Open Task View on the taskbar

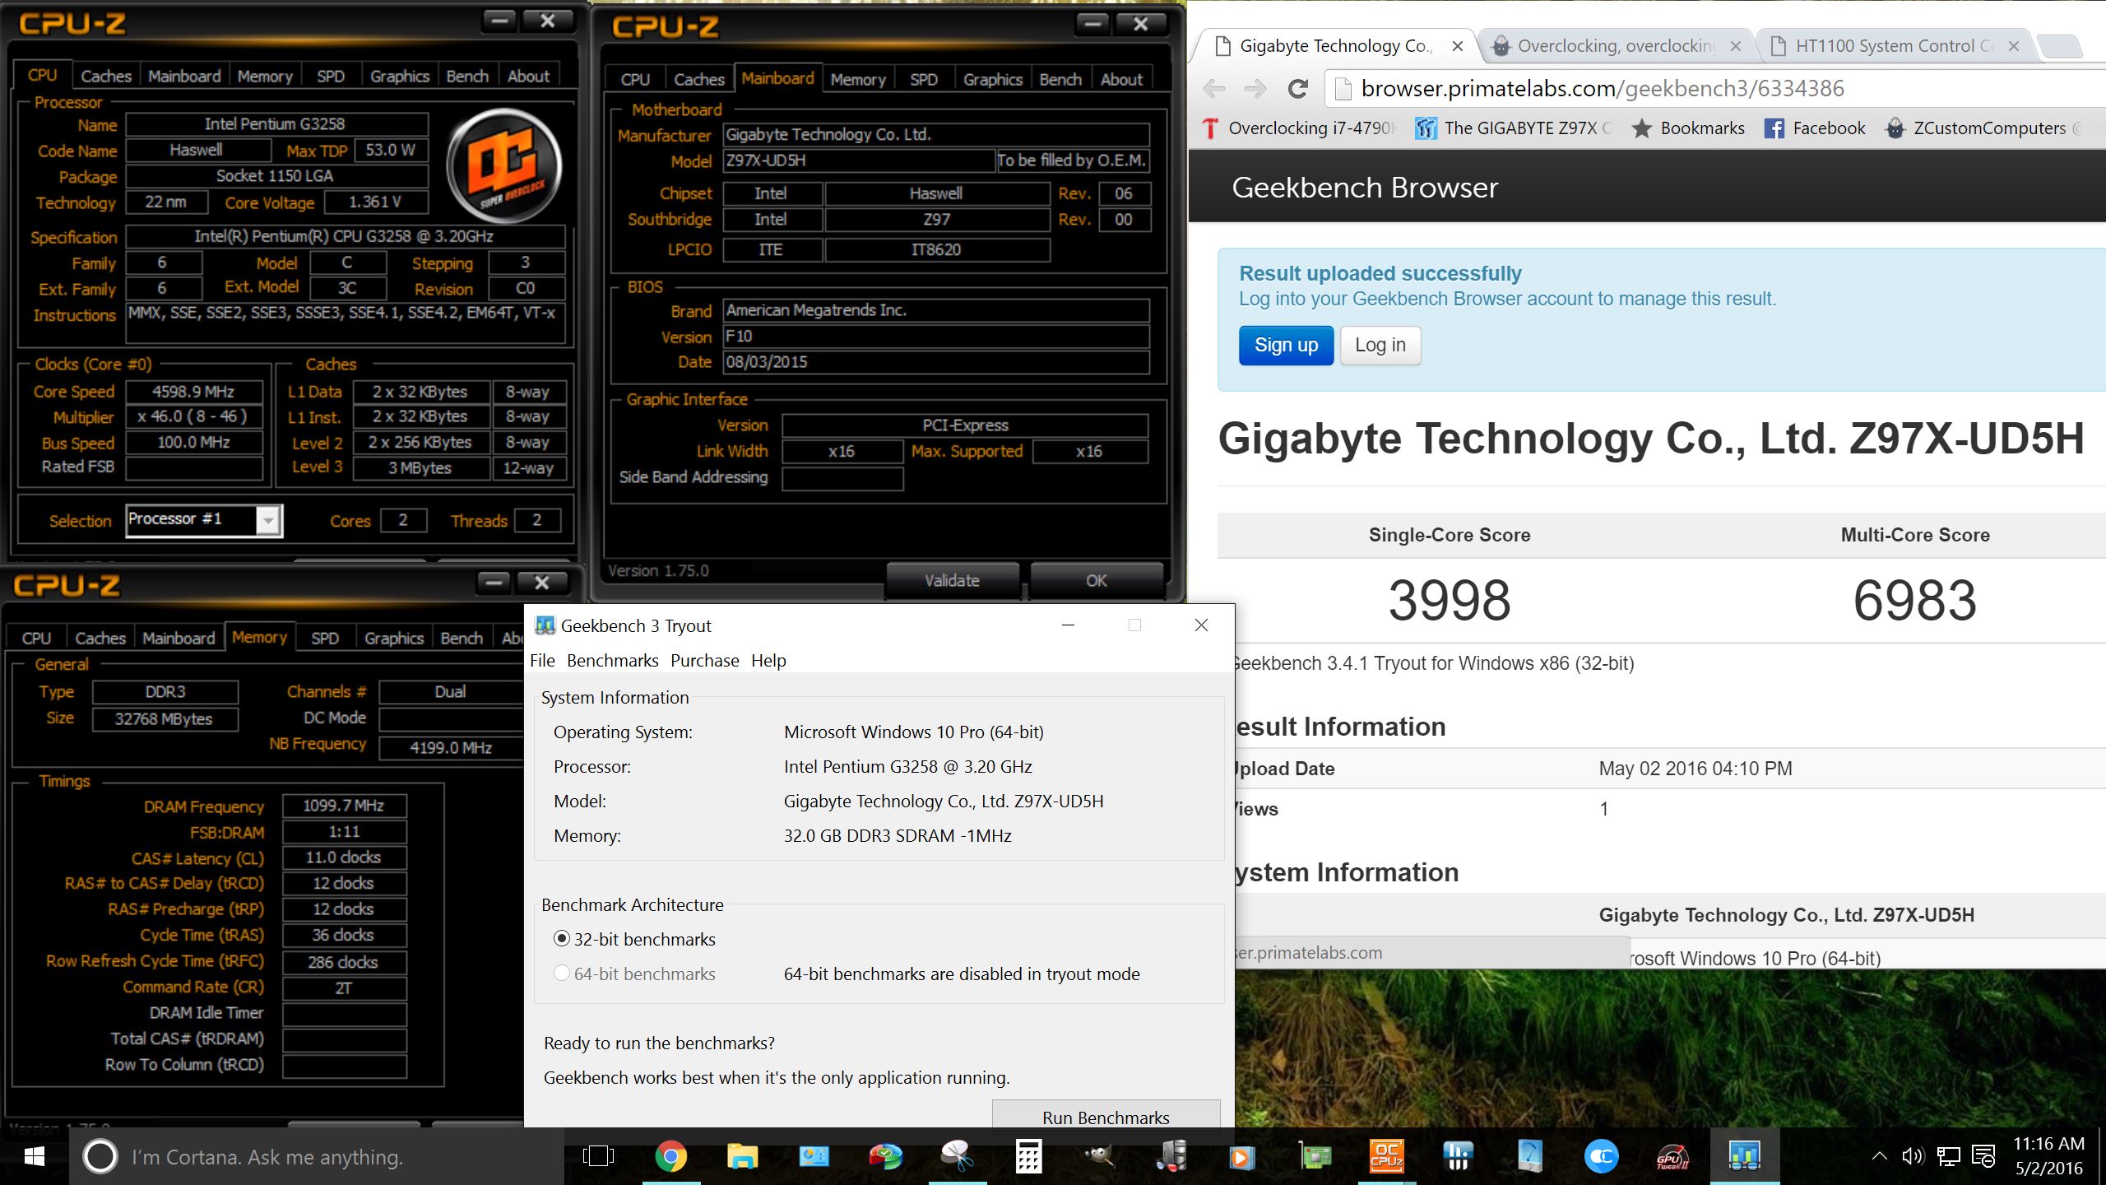click(598, 1157)
